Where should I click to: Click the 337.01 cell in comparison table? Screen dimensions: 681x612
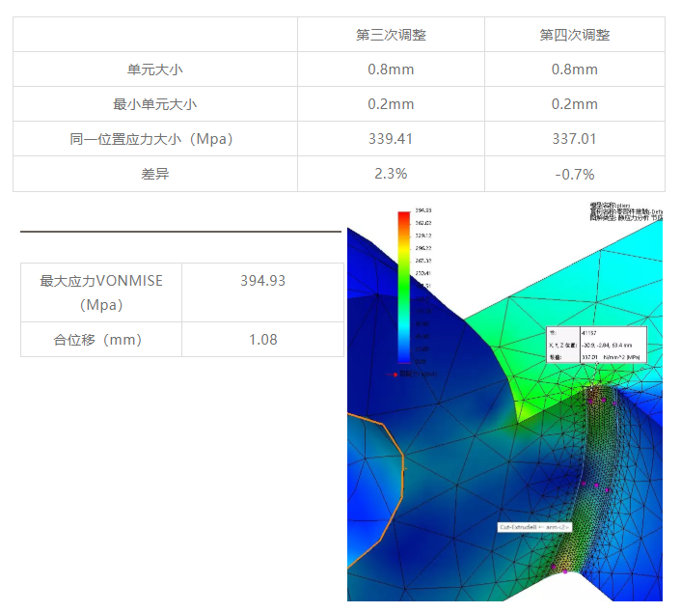[x=574, y=139]
